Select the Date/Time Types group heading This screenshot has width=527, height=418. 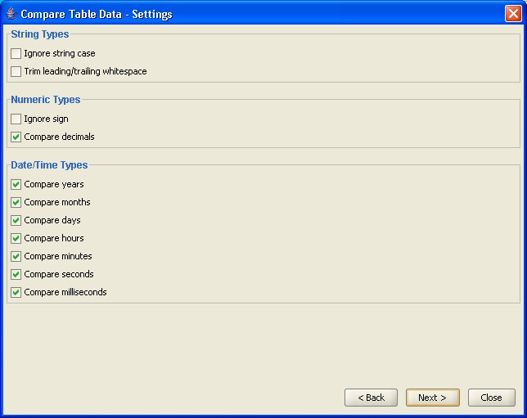pyautogui.click(x=49, y=165)
